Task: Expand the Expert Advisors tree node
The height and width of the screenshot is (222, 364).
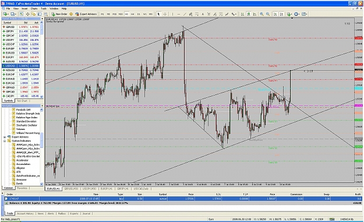Action: tap(5, 137)
